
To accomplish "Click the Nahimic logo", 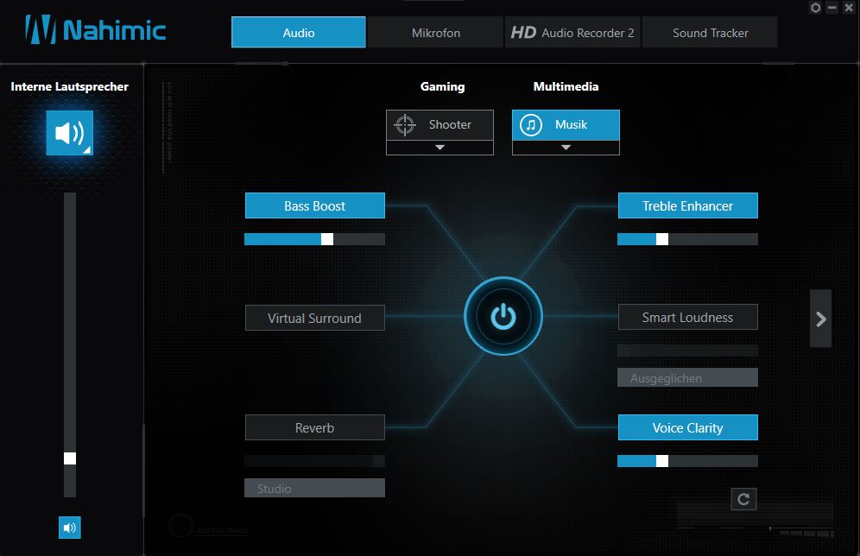I will [95, 31].
